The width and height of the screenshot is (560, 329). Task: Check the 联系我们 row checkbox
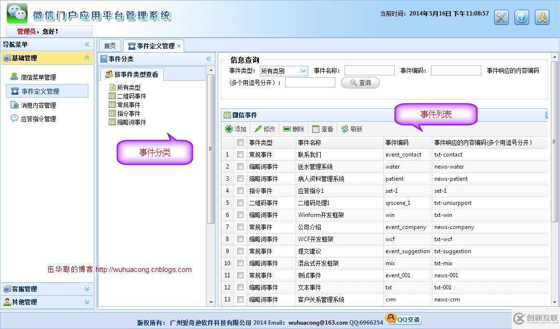pos(240,155)
